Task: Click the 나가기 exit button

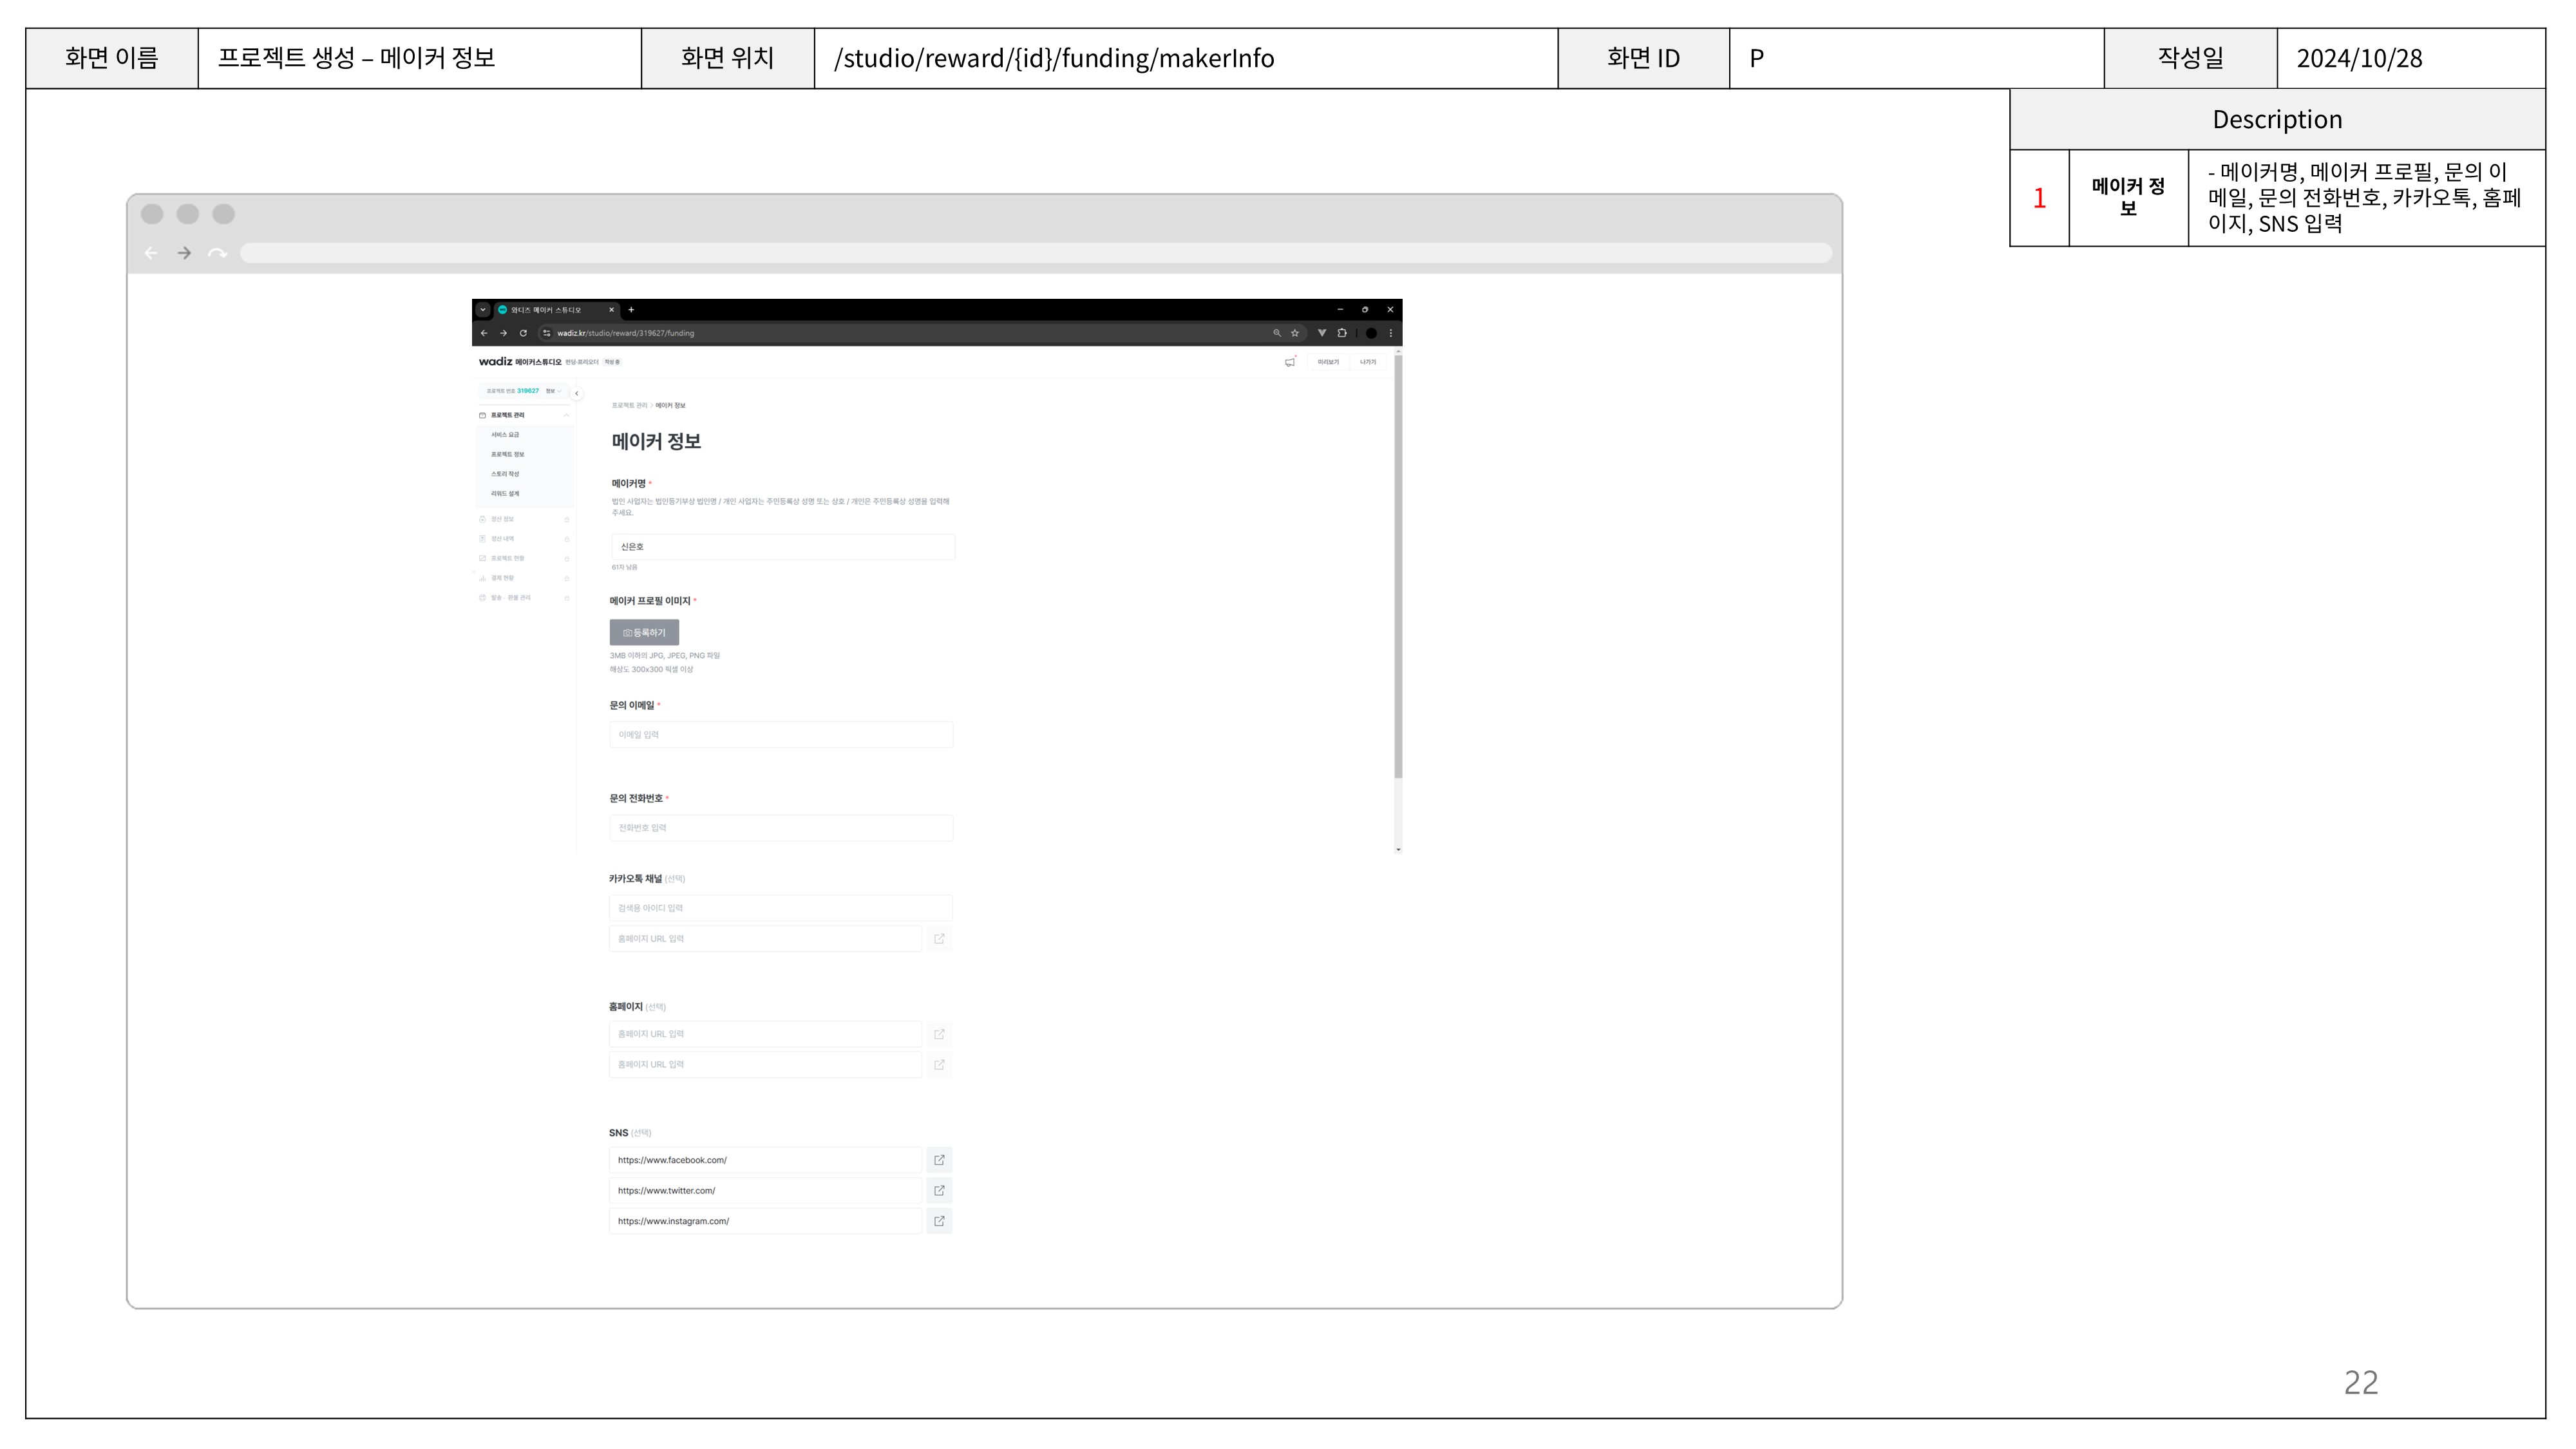Action: (x=1368, y=362)
